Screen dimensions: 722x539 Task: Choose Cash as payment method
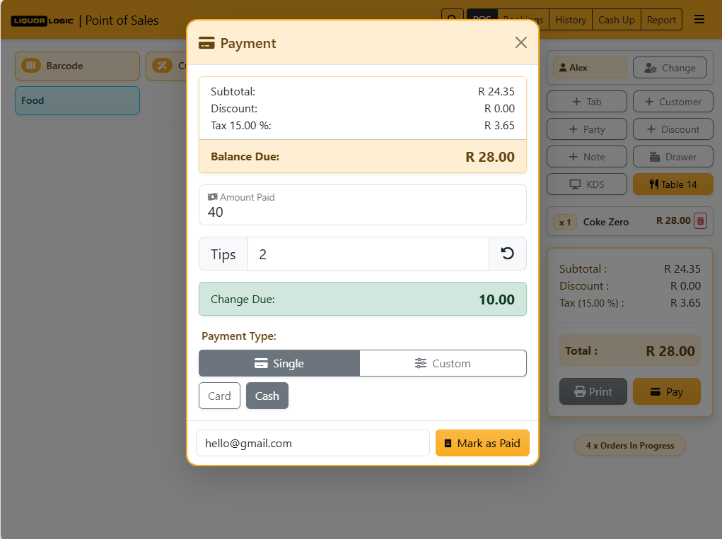[267, 396]
